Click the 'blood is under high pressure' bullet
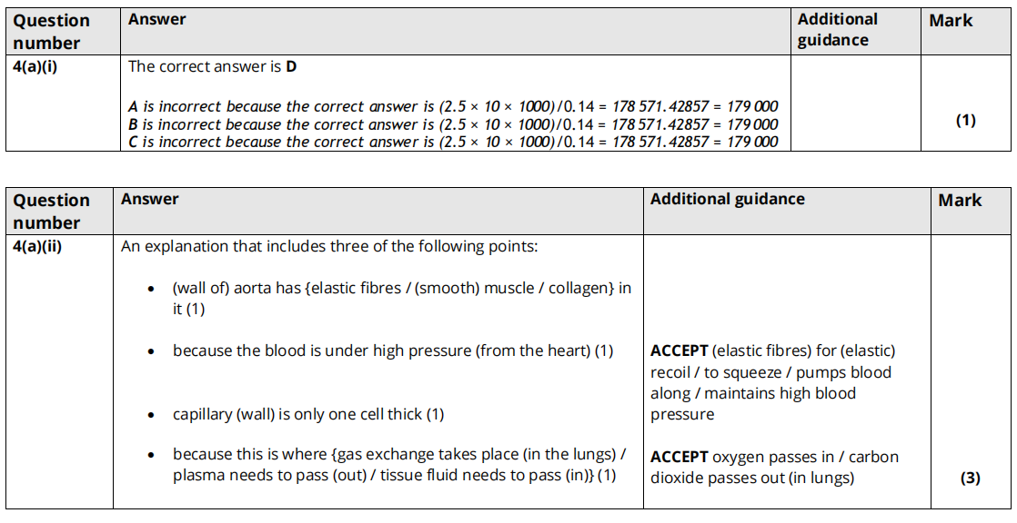The height and width of the screenshot is (523, 1017). 393,350
